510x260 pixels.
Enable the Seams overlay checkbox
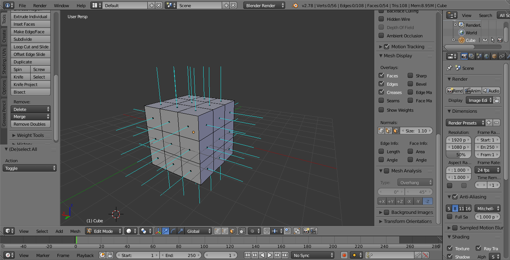[382, 101]
